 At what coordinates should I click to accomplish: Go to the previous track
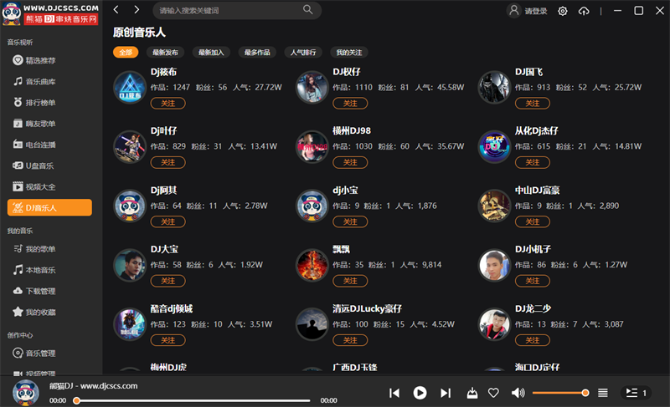click(x=394, y=393)
